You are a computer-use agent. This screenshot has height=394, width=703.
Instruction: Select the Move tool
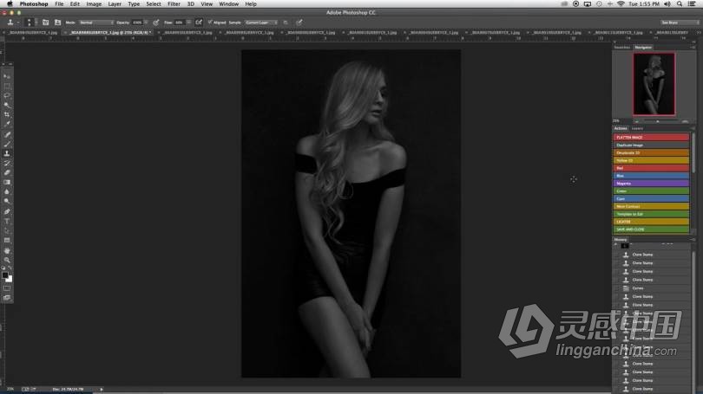(x=7, y=76)
